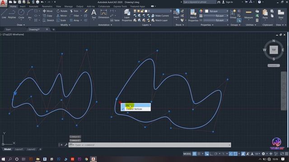
Task: Toggle dynamic input in status bar
Action: (207, 154)
